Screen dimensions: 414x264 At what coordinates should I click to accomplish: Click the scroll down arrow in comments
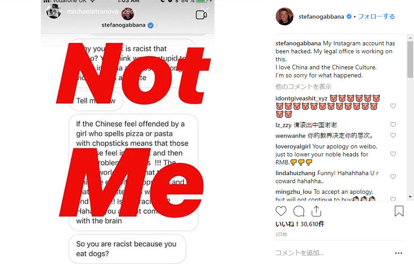click(x=410, y=197)
